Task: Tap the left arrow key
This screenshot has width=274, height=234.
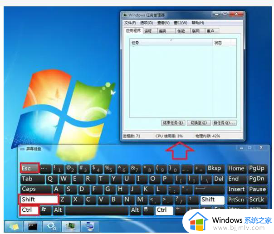Action: coord(180,210)
